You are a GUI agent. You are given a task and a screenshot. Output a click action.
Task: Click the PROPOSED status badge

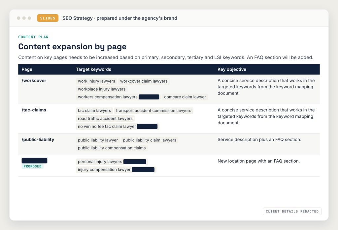(x=33, y=166)
